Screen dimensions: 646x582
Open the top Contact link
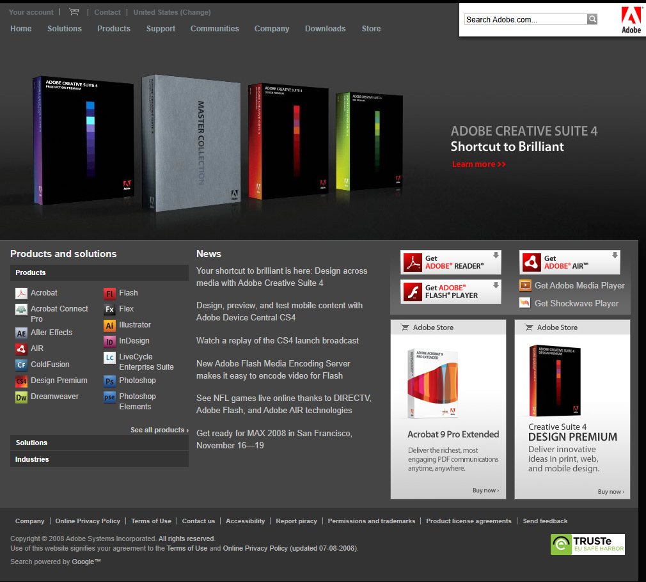coord(107,12)
